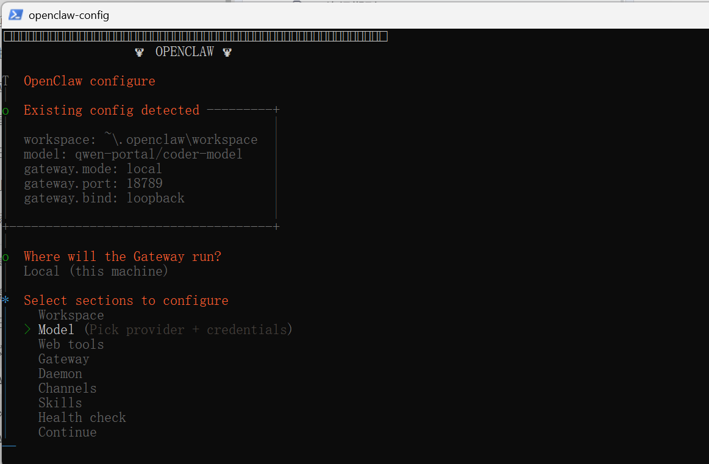Click the model qwen-portal/coder-model line
This screenshot has height=464, width=709.
click(x=133, y=154)
